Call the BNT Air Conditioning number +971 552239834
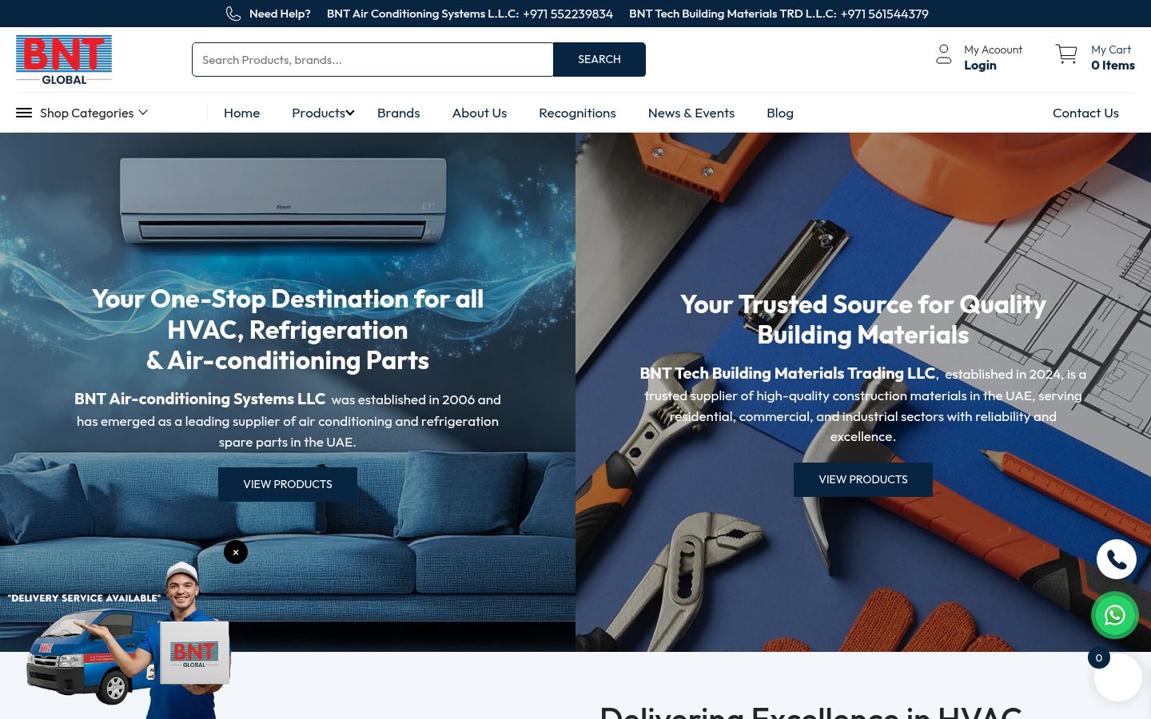 (x=568, y=14)
